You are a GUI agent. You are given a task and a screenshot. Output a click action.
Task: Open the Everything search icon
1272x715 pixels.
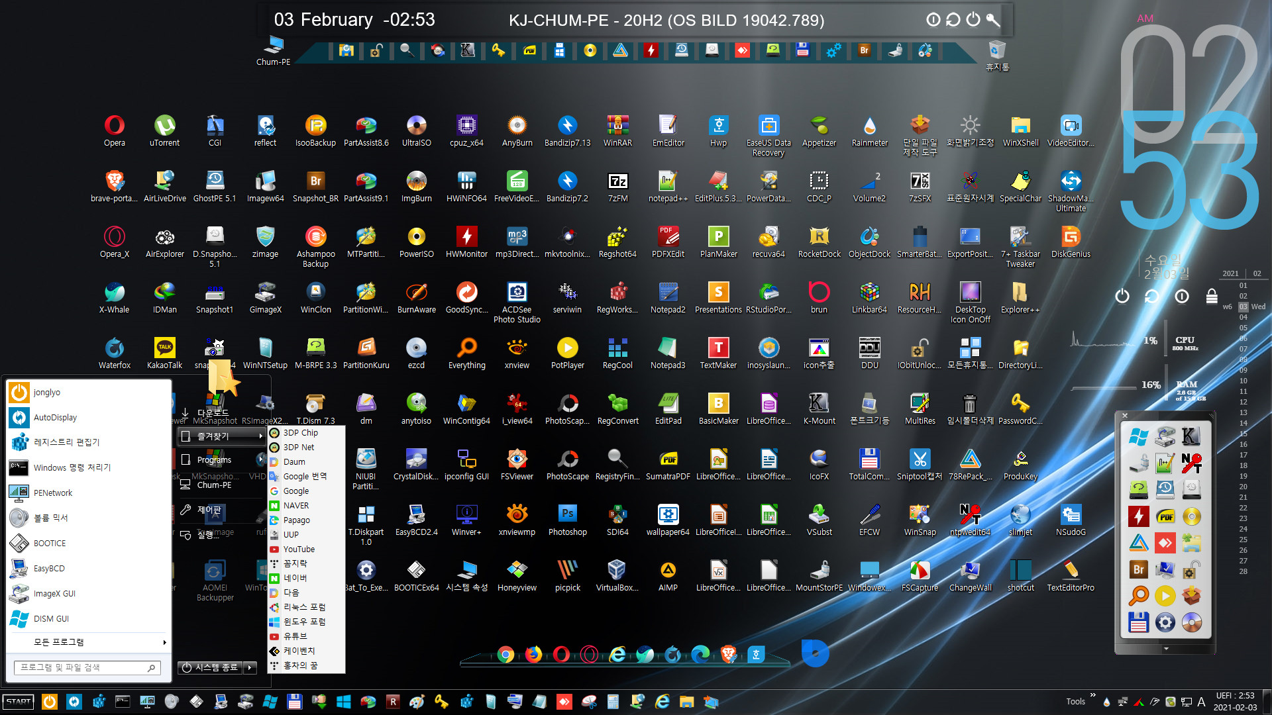(466, 353)
